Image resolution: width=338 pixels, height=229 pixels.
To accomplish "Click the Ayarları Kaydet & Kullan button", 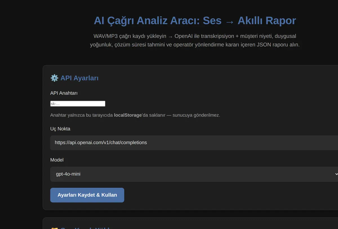I will pyautogui.click(x=87, y=195).
